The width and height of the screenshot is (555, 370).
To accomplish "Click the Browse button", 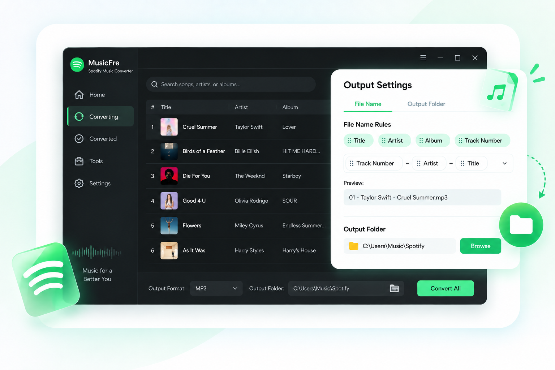I will [x=481, y=246].
